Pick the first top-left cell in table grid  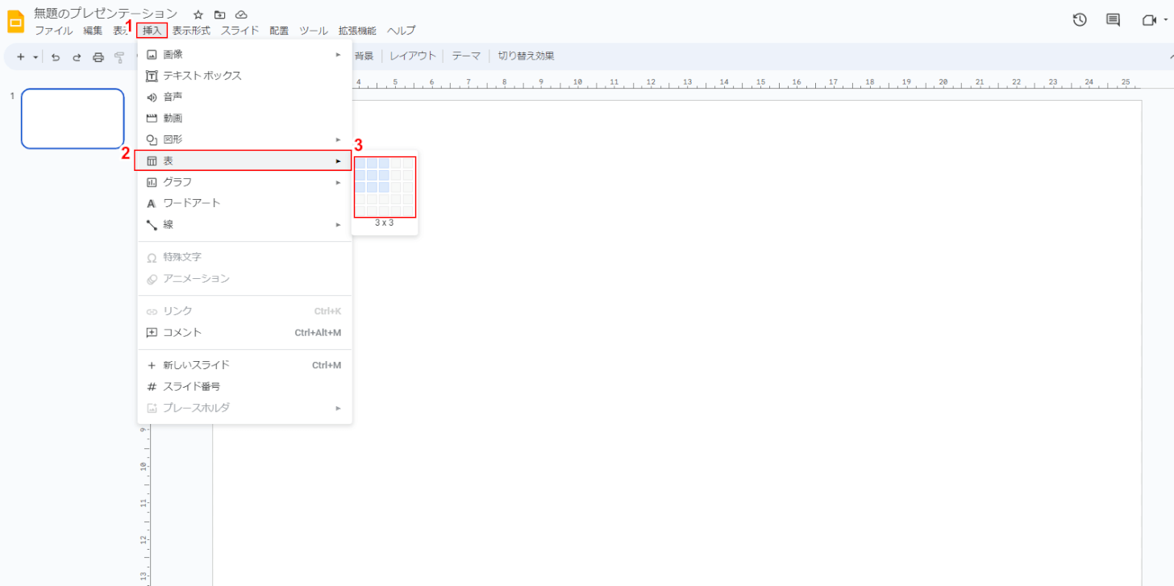pyautogui.click(x=360, y=164)
